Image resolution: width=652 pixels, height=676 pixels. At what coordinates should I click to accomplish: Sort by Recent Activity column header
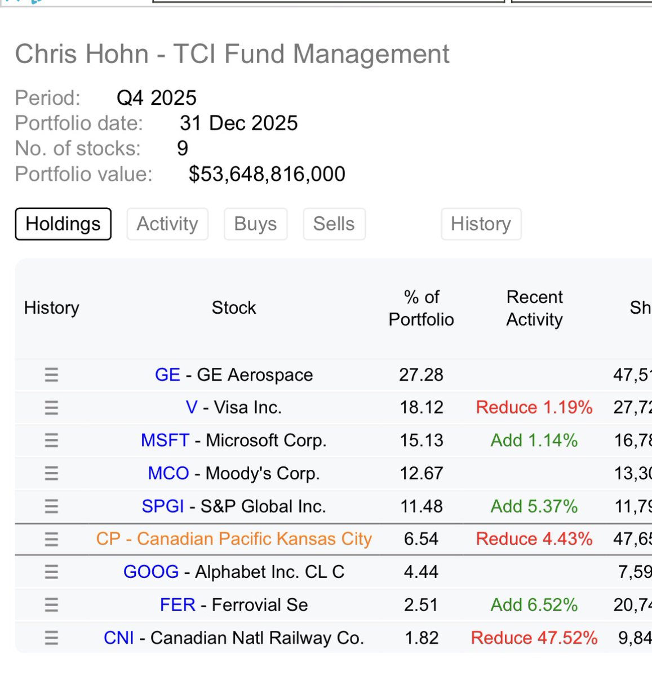pos(535,308)
